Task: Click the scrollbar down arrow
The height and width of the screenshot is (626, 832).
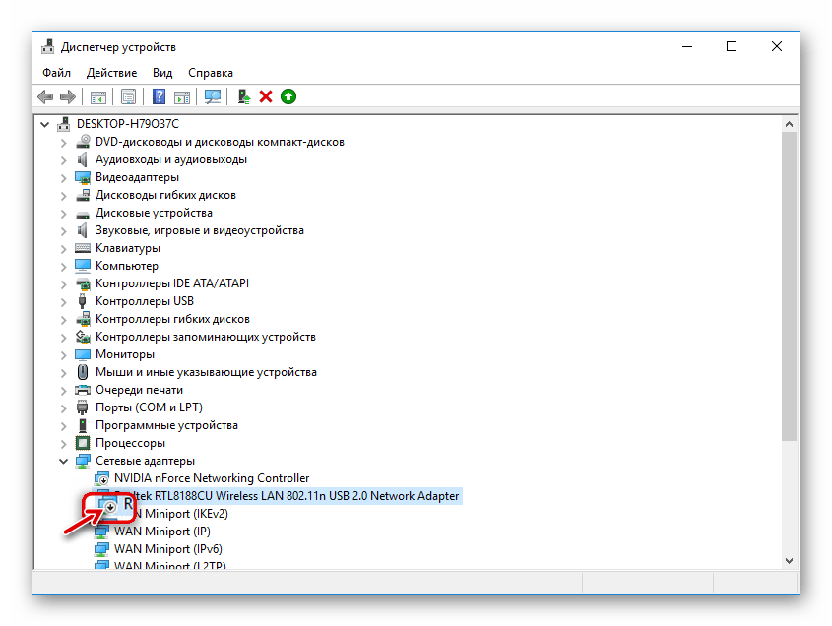Action: coord(789,561)
